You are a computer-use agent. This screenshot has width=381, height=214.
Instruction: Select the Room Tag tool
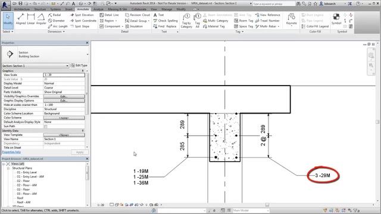tap(243, 21)
